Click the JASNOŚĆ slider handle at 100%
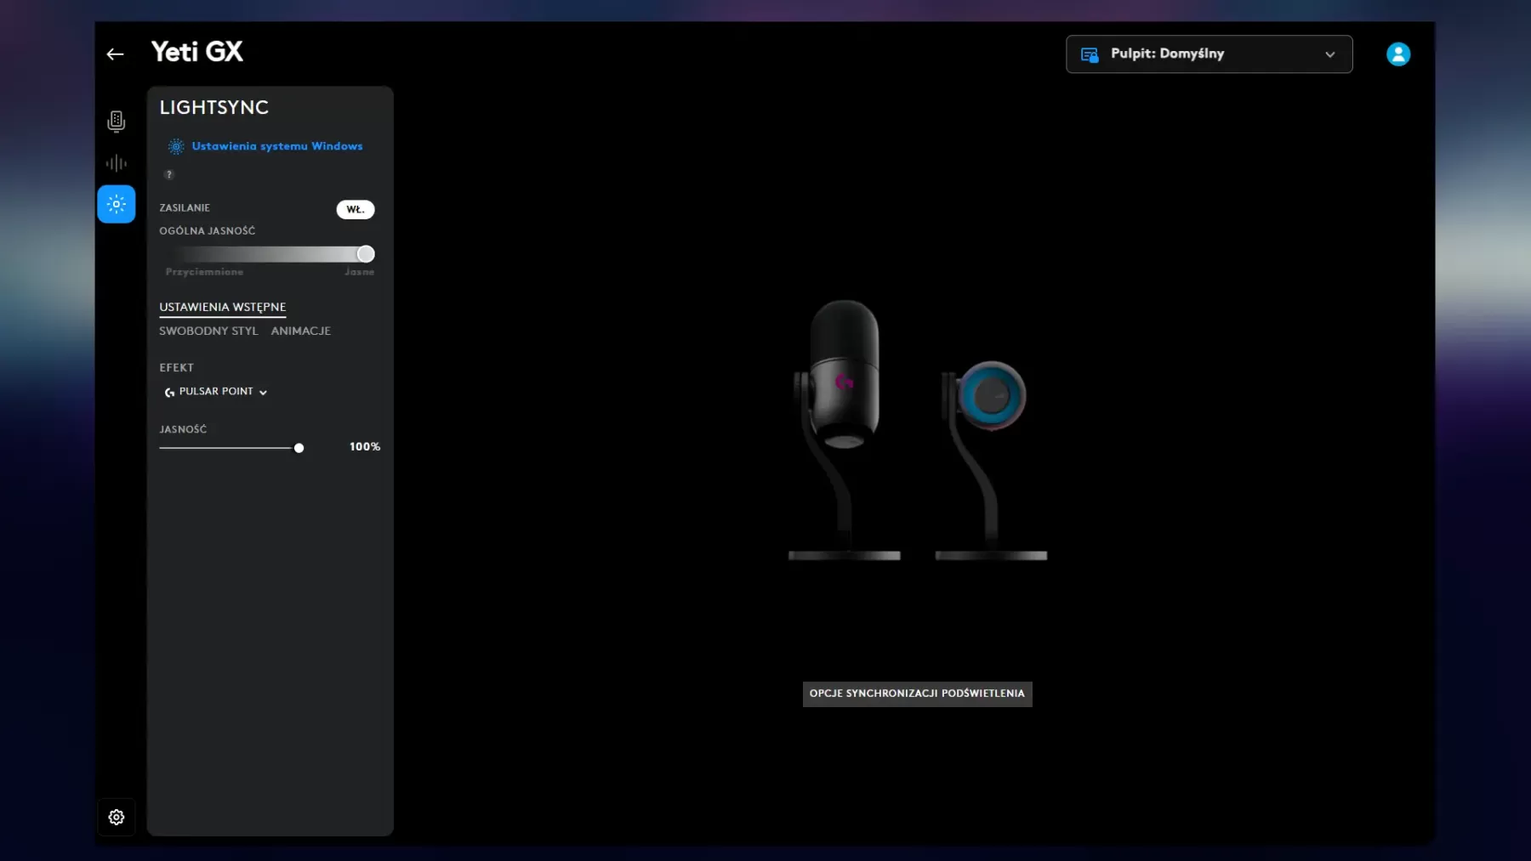Viewport: 1531px width, 861px height. (x=299, y=448)
